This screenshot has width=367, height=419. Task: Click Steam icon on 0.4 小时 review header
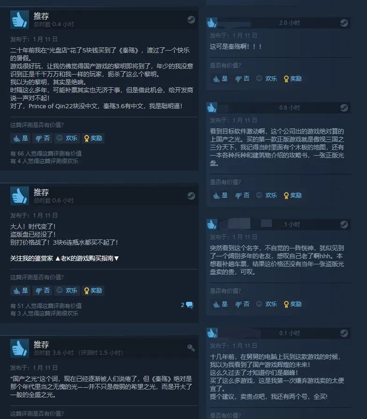tap(191, 20)
